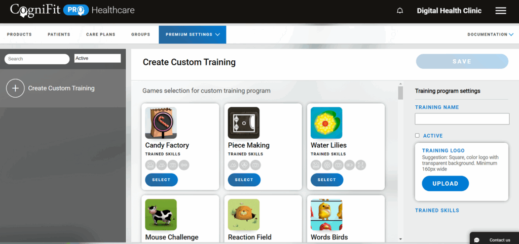Click the Upload training logo button
The height and width of the screenshot is (244, 519).
pos(445,184)
